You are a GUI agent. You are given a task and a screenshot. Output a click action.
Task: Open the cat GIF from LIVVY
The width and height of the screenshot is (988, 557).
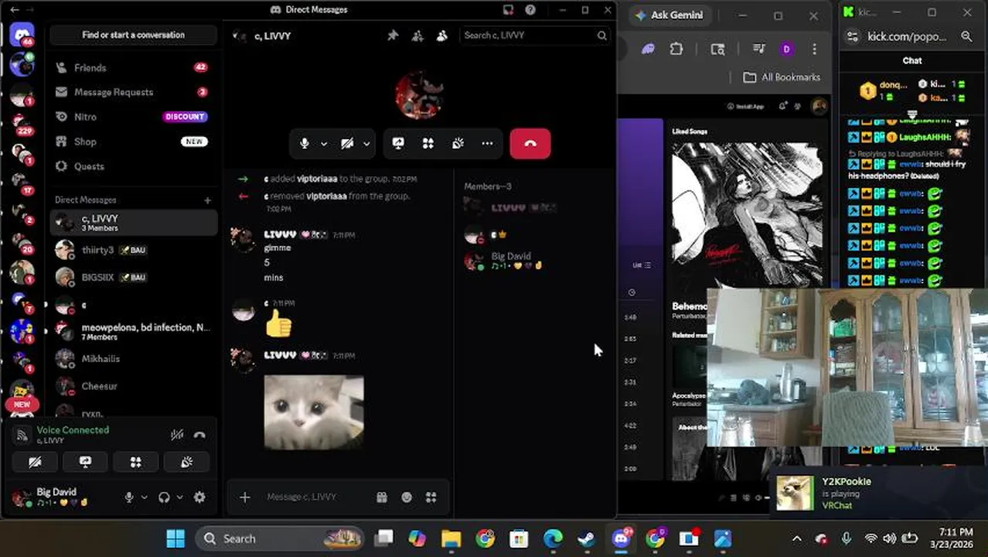(x=314, y=412)
